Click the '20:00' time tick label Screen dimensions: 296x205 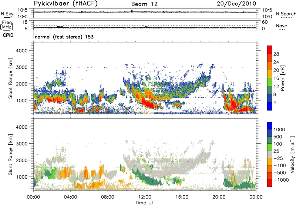(219, 197)
